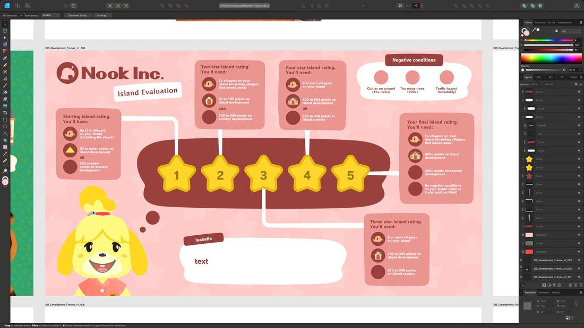Image resolution: width=584 pixels, height=328 pixels.
Task: Open the Layers panel options menu
Action: point(581,77)
